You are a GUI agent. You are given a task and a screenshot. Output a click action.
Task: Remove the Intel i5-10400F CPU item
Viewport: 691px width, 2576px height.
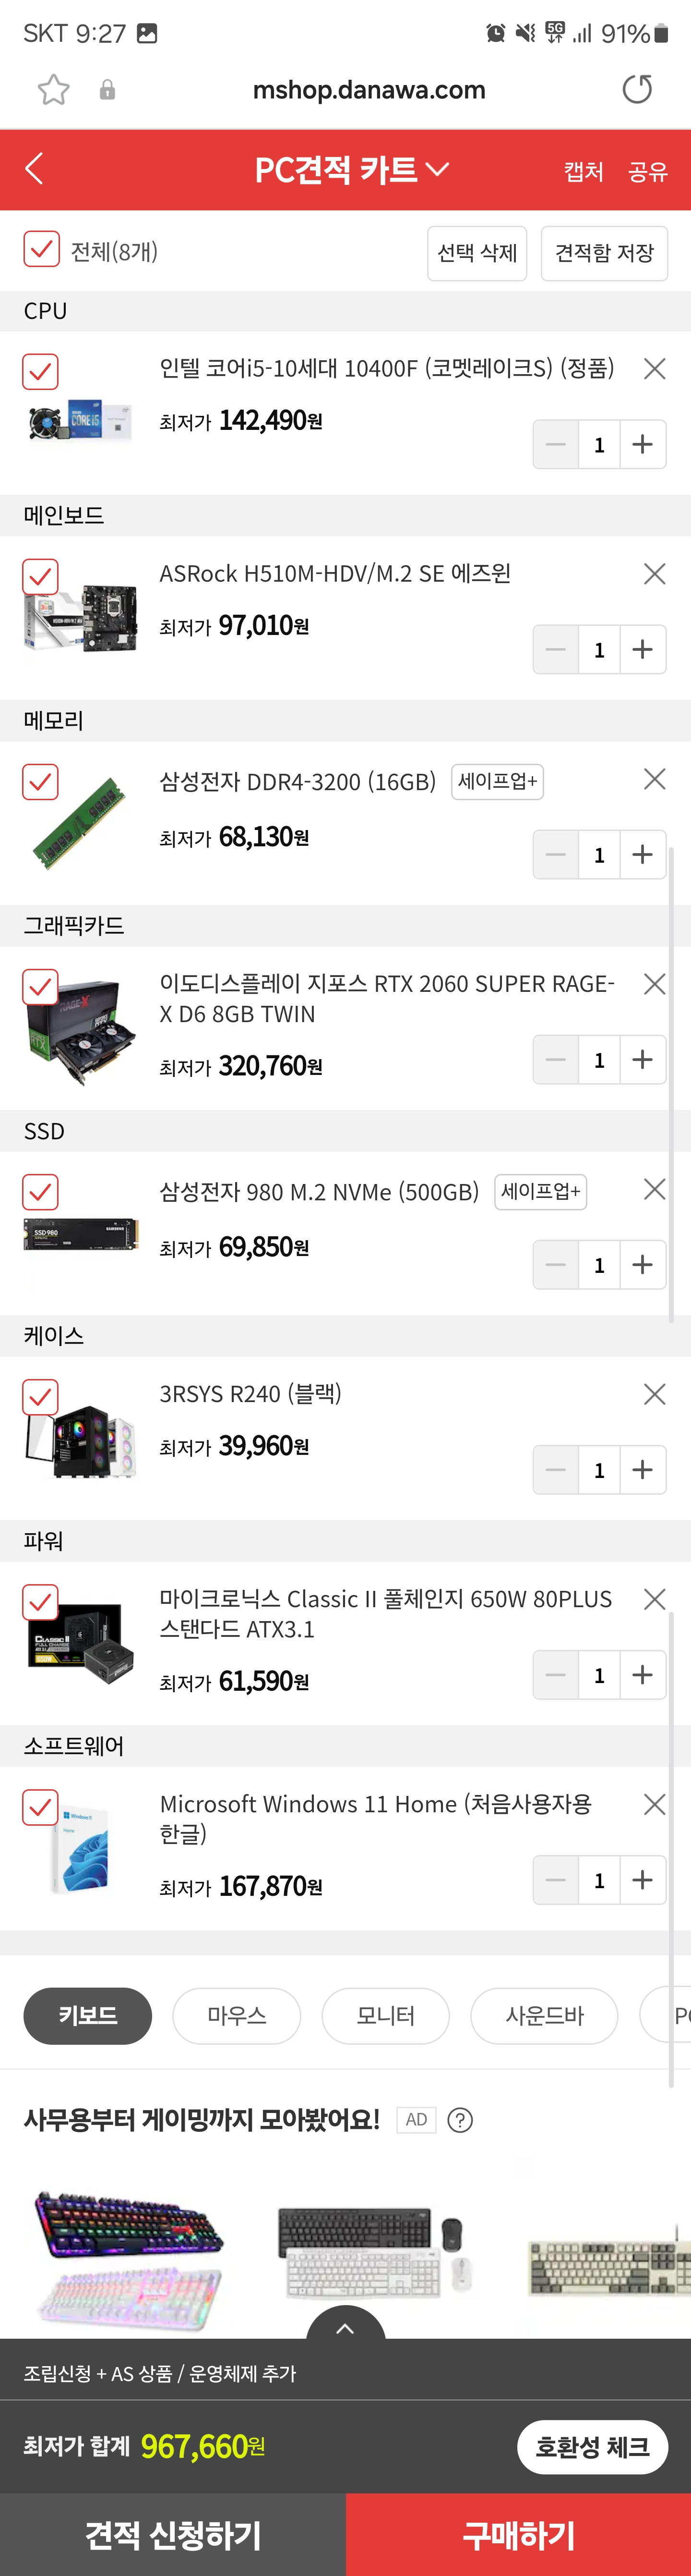(x=654, y=369)
